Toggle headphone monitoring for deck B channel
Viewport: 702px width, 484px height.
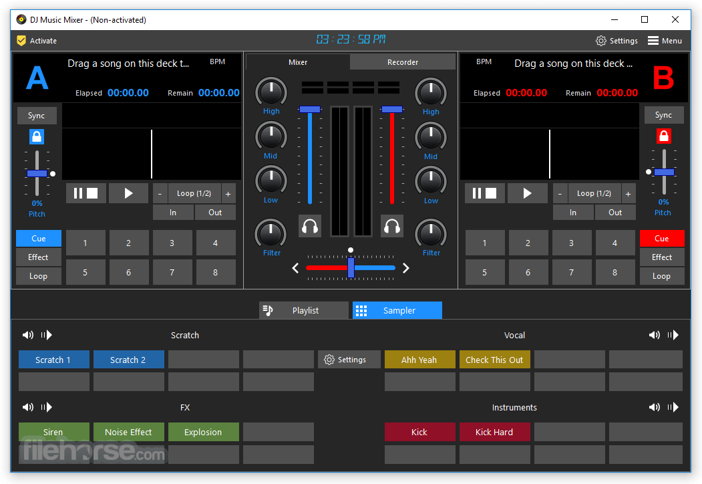point(391,226)
